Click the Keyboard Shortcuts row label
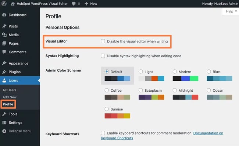The image size is (239, 146). pos(63,134)
